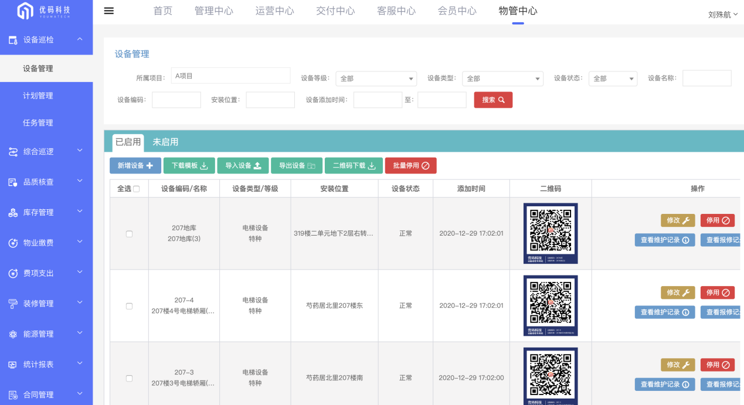Switch to the 未启用 tab
Image resolution: width=744 pixels, height=405 pixels.
165,142
